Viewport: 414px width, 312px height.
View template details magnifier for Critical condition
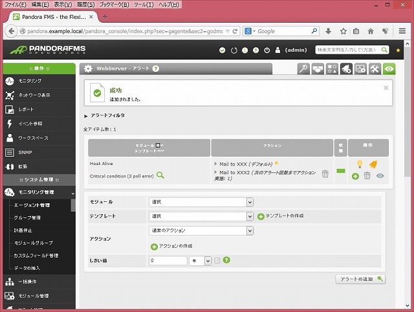tap(160, 175)
